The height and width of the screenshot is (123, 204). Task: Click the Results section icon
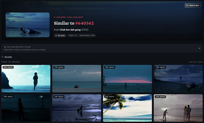3,57
